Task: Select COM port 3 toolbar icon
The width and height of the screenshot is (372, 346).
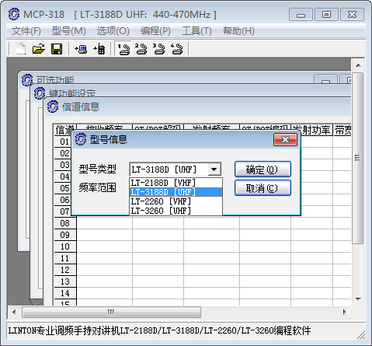Action: [159, 49]
